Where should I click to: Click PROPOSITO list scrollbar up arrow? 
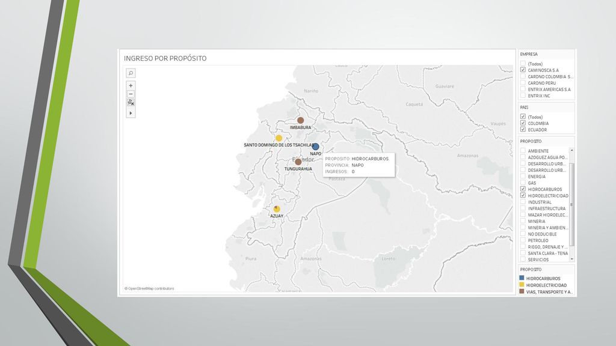[571, 150]
